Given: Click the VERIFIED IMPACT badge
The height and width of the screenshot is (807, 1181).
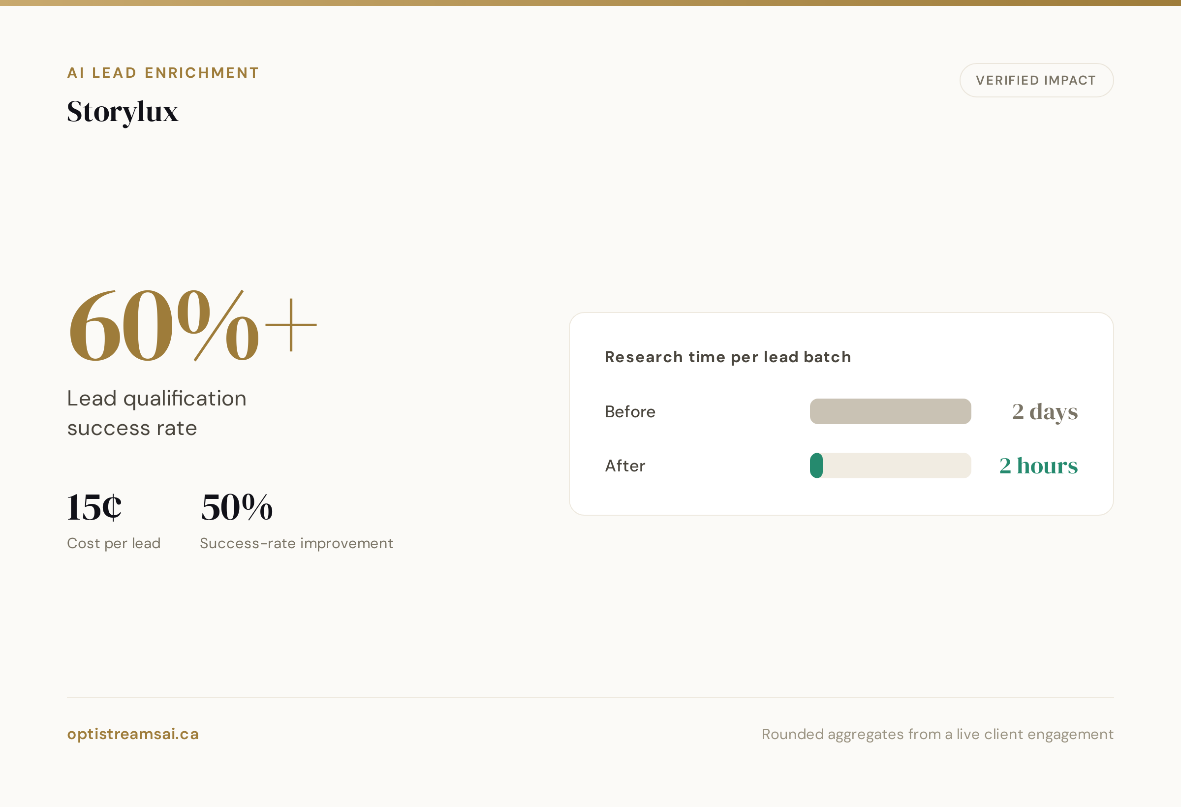Looking at the screenshot, I should [x=1036, y=80].
